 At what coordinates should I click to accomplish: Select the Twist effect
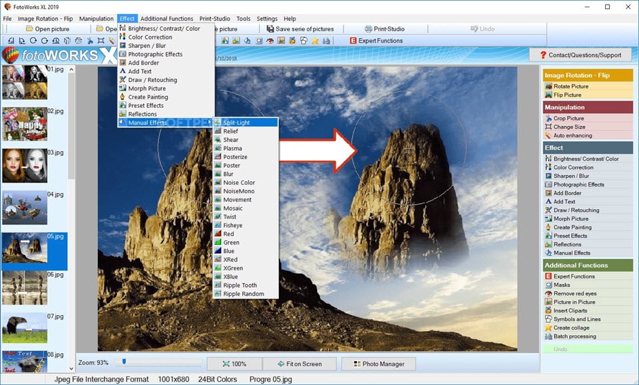coord(246,216)
